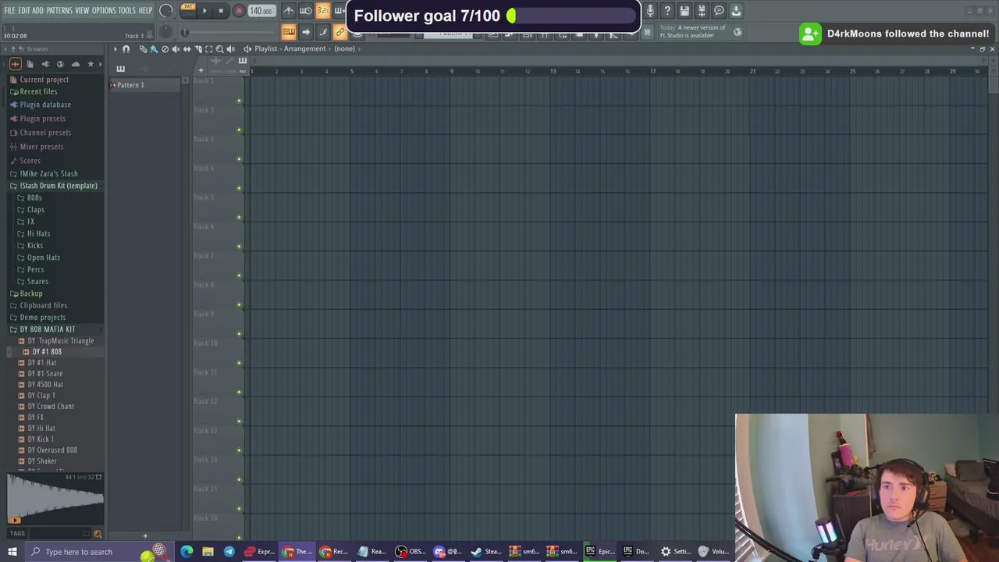Select the DY #1 808 sample
This screenshot has width=999, height=562.
47,351
